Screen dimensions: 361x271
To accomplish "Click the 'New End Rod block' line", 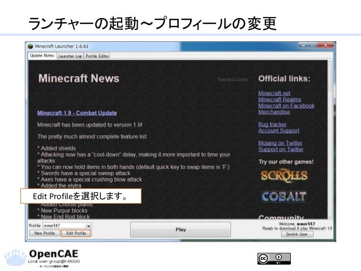I will [x=63, y=217].
